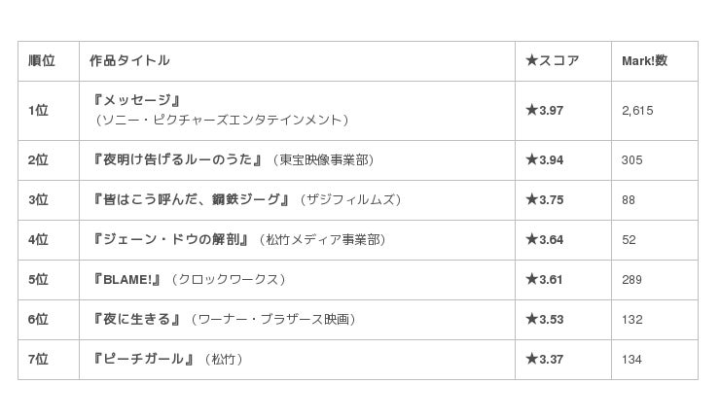
Task: Click the 305 Mark count cell
Action: [632, 159]
